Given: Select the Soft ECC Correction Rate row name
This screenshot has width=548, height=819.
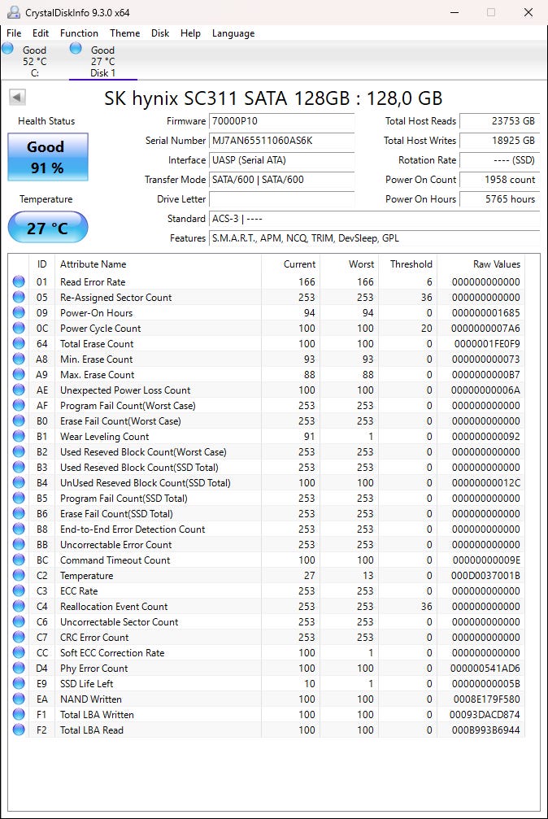Looking at the screenshot, I should (111, 653).
